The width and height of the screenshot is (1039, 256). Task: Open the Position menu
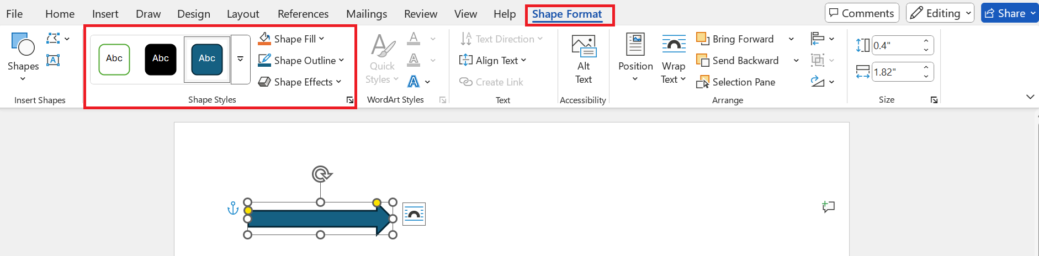(x=635, y=58)
